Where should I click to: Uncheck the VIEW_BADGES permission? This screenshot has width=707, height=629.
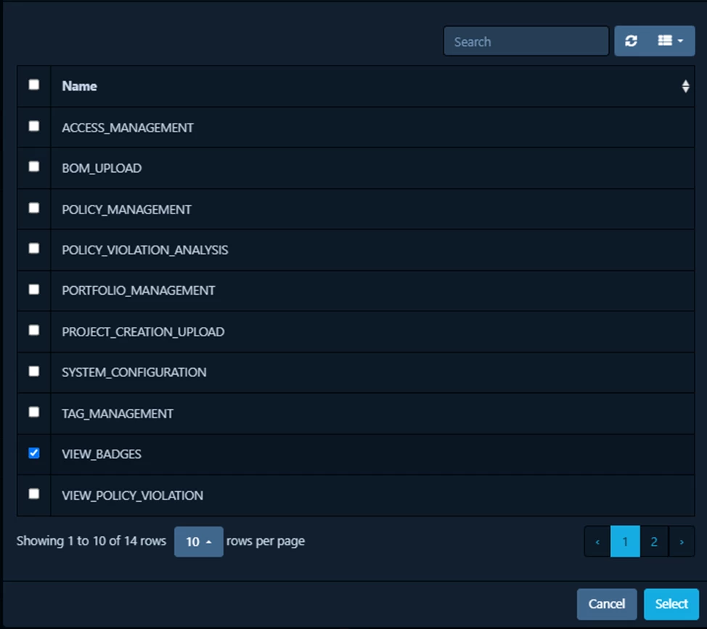click(33, 453)
